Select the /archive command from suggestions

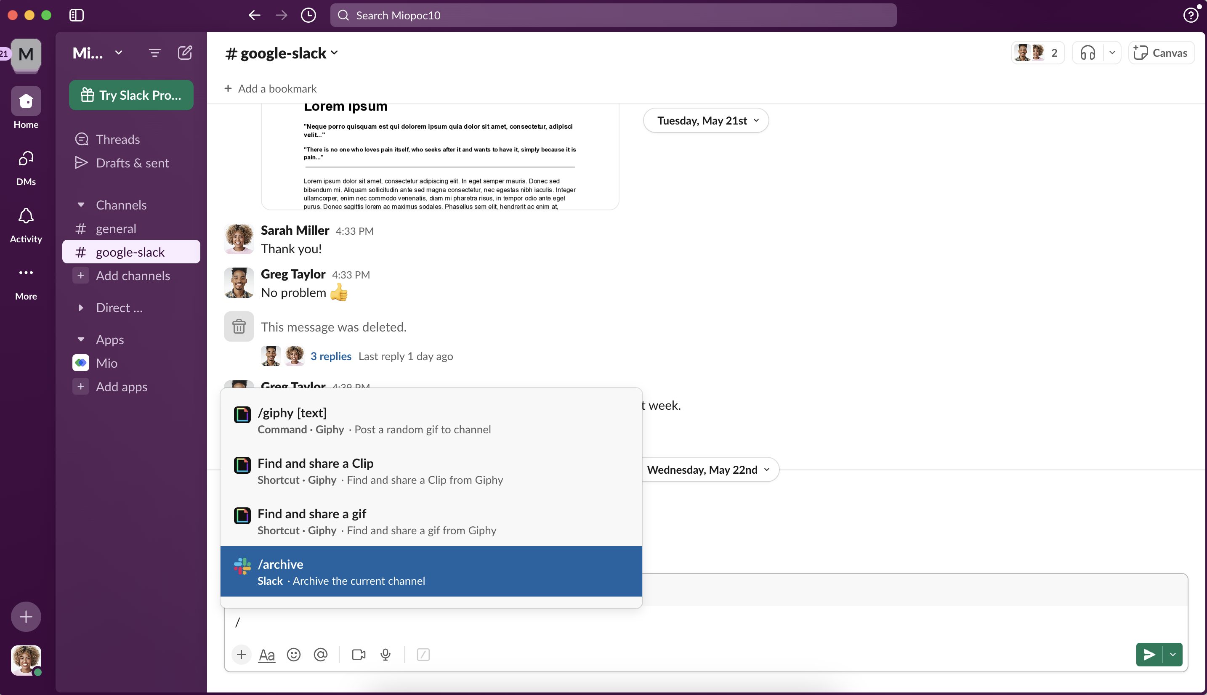click(x=431, y=571)
